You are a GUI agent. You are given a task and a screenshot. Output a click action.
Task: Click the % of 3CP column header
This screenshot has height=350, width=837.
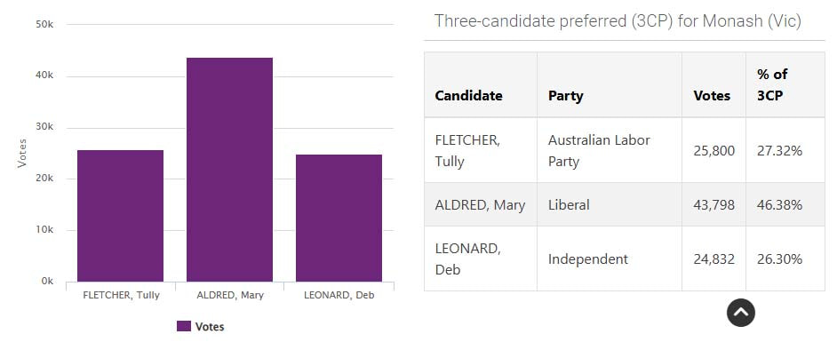pyautogui.click(x=785, y=84)
